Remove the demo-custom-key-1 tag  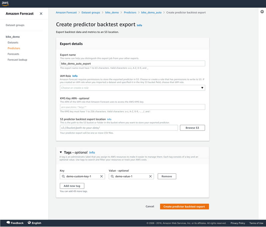[x=167, y=176]
